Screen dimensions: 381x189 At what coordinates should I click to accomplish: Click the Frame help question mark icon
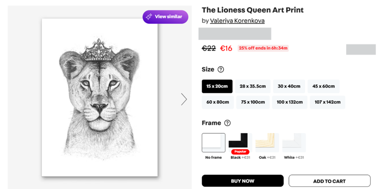click(227, 123)
